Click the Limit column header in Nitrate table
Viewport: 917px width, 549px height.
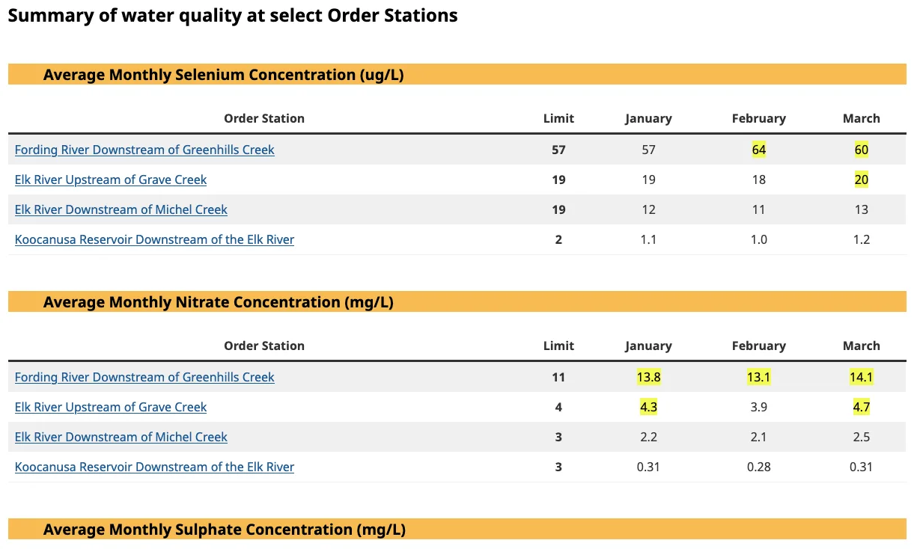tap(558, 346)
